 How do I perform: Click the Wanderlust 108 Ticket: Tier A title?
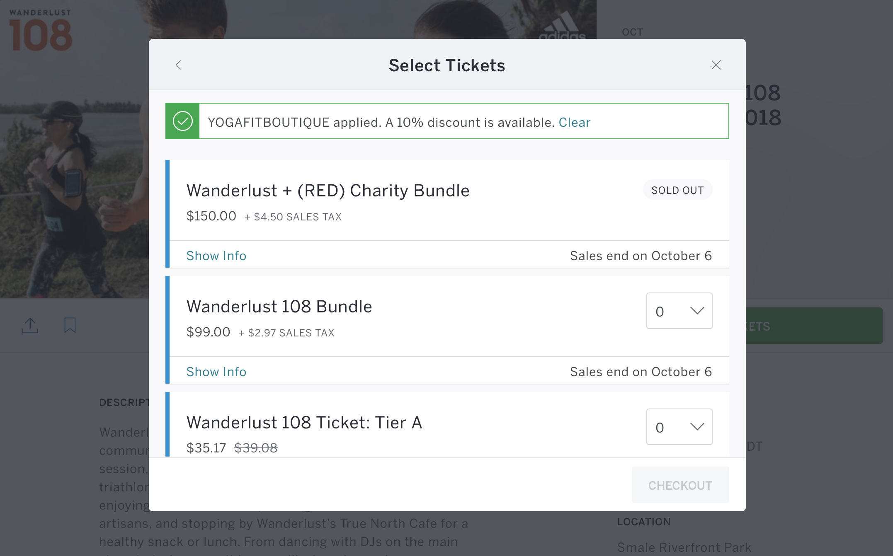pyautogui.click(x=304, y=423)
